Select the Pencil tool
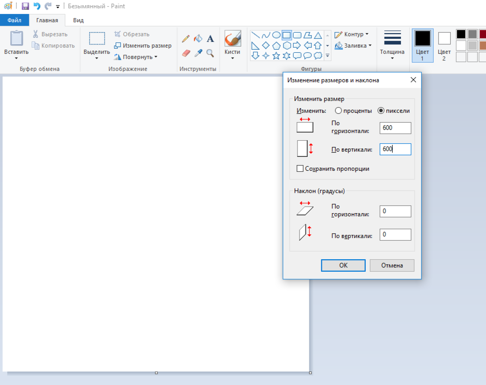 (185, 39)
